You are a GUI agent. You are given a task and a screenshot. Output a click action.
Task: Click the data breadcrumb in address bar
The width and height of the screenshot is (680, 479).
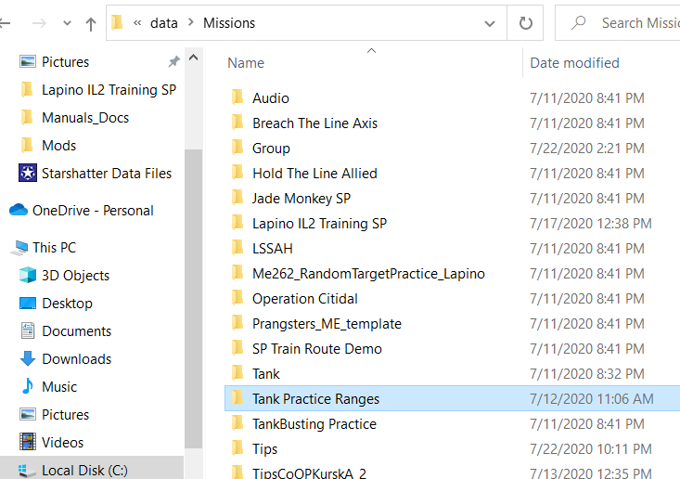(164, 23)
